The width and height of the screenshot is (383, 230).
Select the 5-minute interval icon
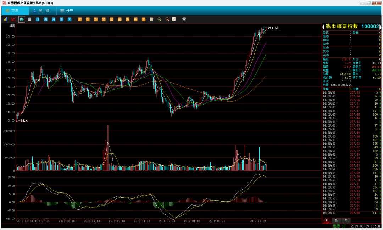(x=96, y=19)
